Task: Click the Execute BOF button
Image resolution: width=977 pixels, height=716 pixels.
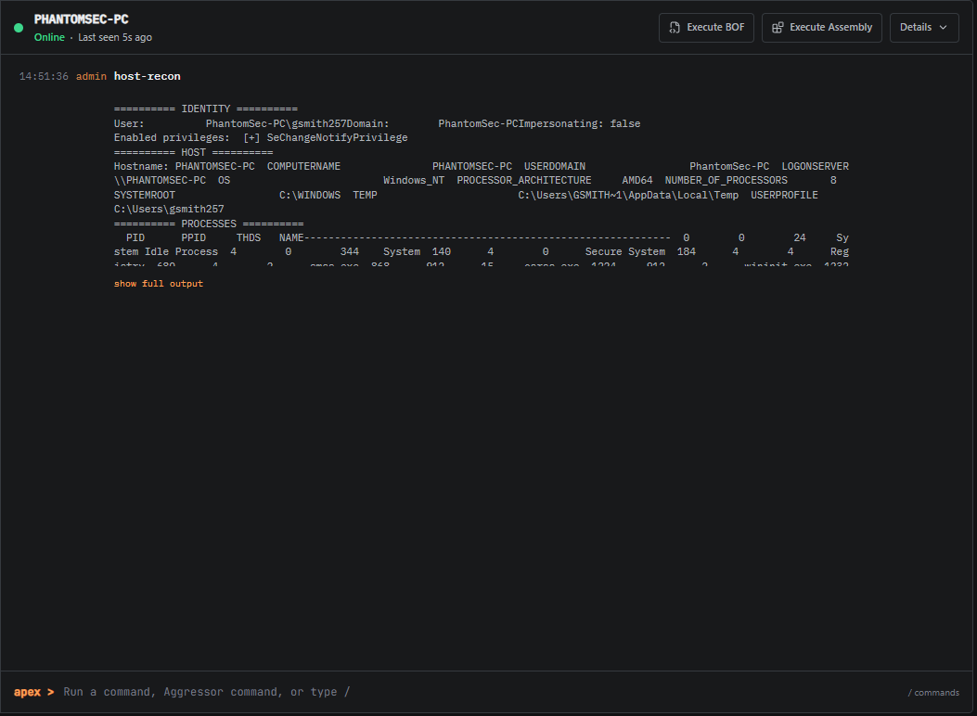Action: tap(706, 28)
